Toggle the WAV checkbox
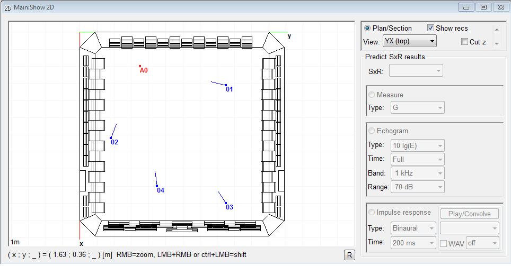Screen dimensions: 511x266 pyautogui.click(x=443, y=244)
